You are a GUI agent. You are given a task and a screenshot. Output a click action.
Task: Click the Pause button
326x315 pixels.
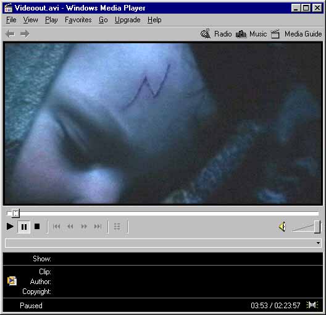pyautogui.click(x=24, y=227)
